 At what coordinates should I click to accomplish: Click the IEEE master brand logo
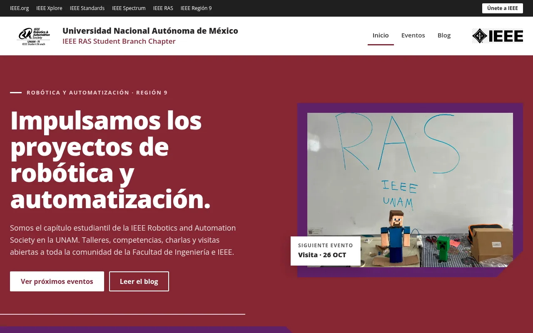coord(497,36)
